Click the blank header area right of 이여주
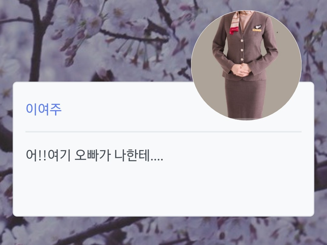This screenshot has height=245, width=327. pyautogui.click(x=125, y=109)
